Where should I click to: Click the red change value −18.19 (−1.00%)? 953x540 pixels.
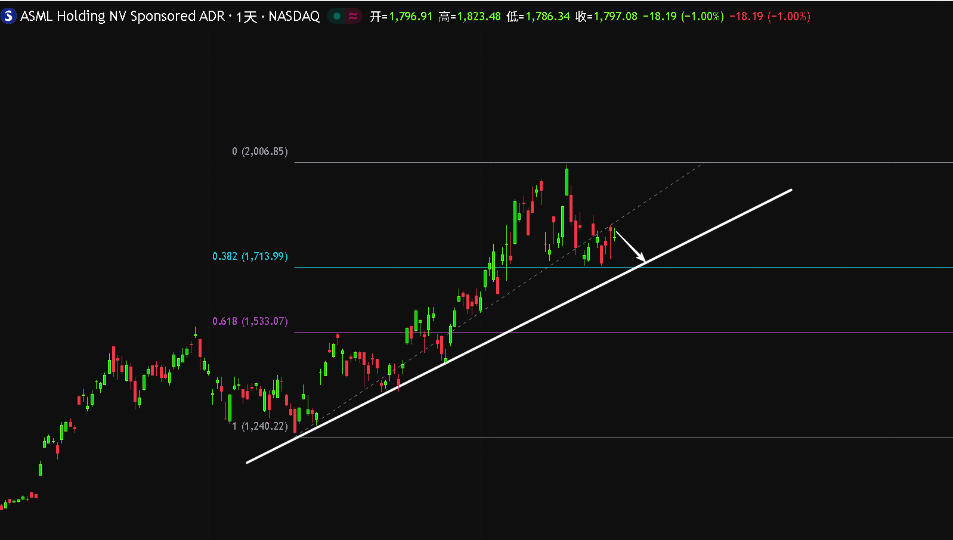tap(770, 16)
